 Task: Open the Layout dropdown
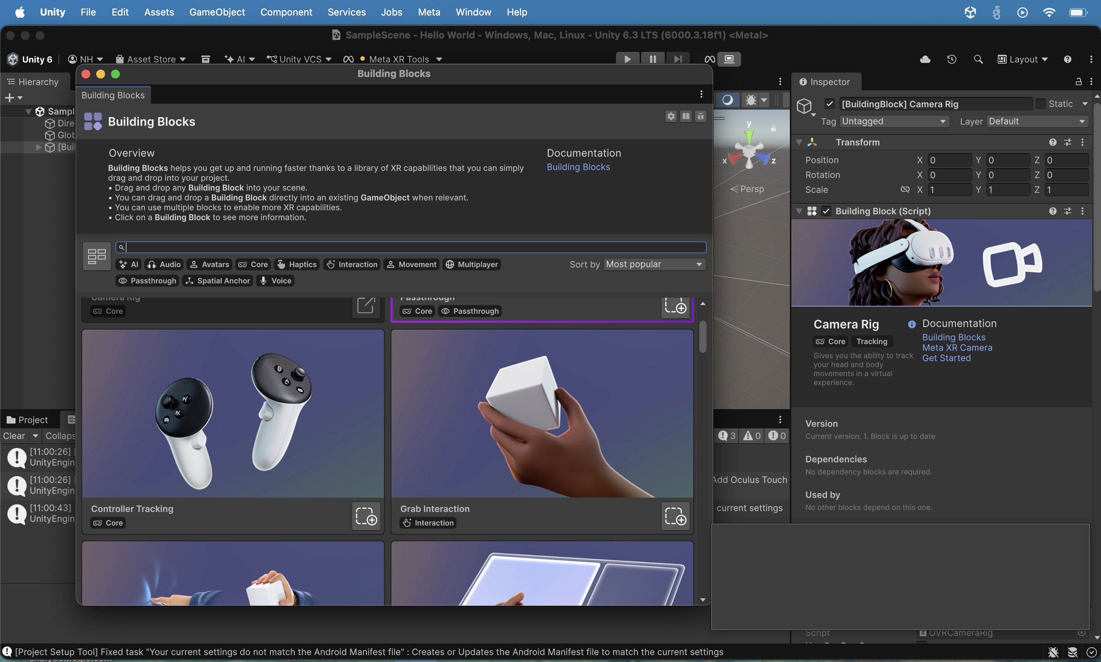click(1023, 59)
